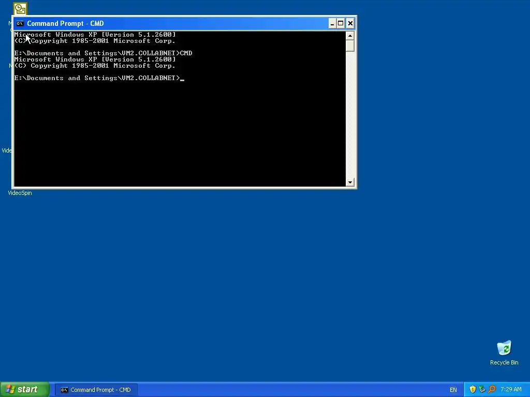This screenshot has width=530, height=397.
Task: Close the Command Prompt window
Action: coord(350,23)
